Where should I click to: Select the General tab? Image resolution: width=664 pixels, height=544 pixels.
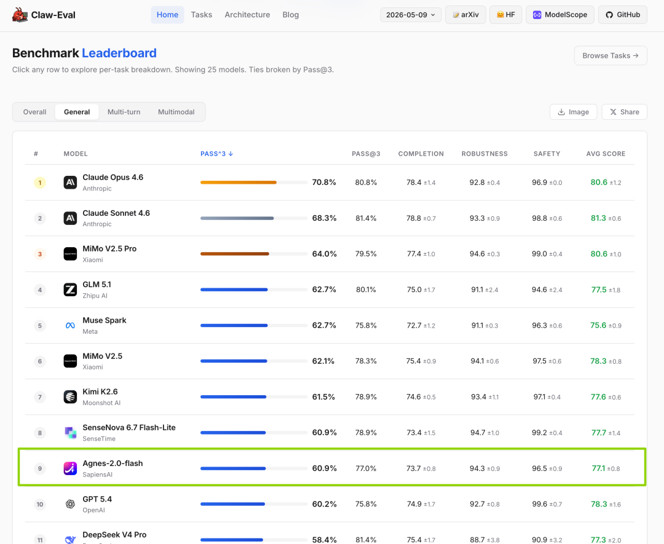coord(77,112)
